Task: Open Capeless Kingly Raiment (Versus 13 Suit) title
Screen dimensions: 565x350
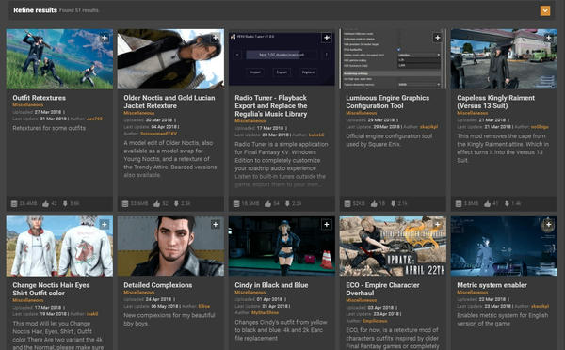Action: pos(496,102)
